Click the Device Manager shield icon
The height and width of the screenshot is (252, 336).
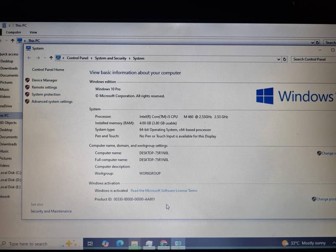pos(27,80)
